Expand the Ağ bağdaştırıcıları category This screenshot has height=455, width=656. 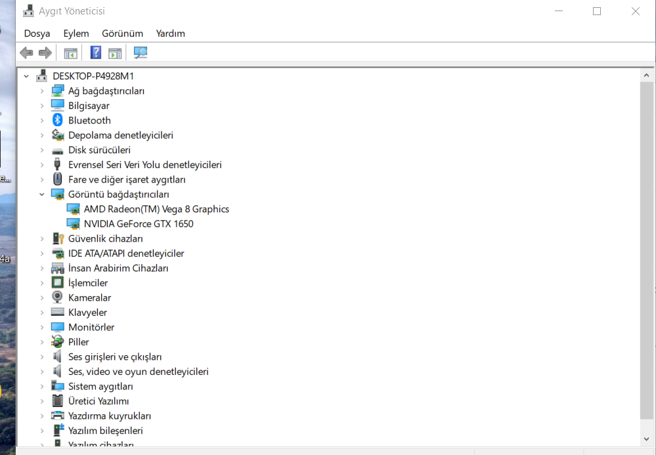click(x=42, y=91)
